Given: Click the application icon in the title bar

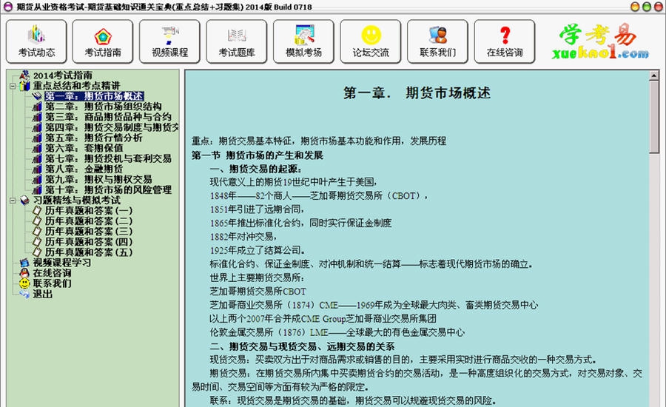Looking at the screenshot, I should pos(8,7).
